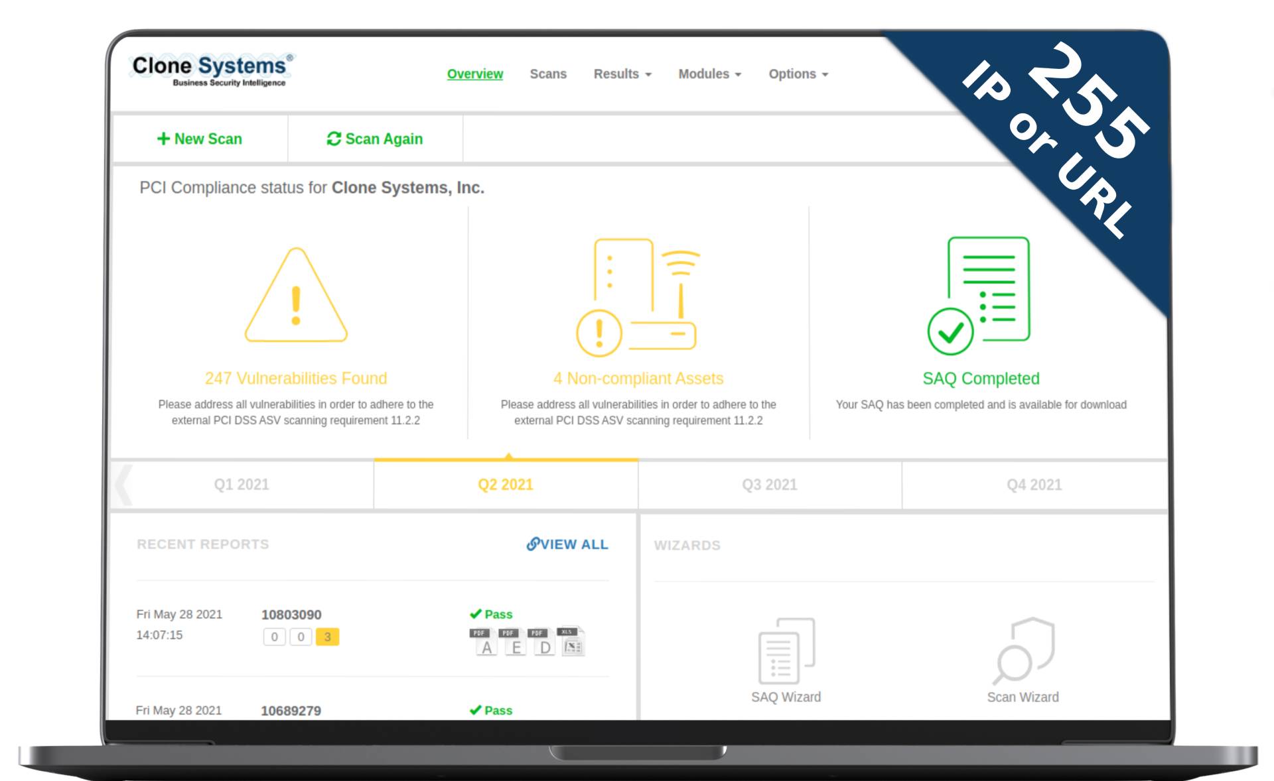
Task: Open report 10689279
Action: [291, 711]
